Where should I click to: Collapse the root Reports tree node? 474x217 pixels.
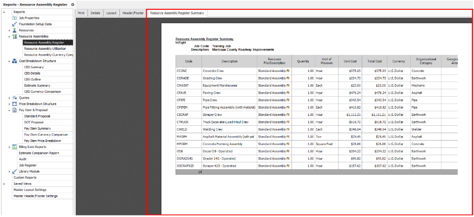click(x=3, y=12)
